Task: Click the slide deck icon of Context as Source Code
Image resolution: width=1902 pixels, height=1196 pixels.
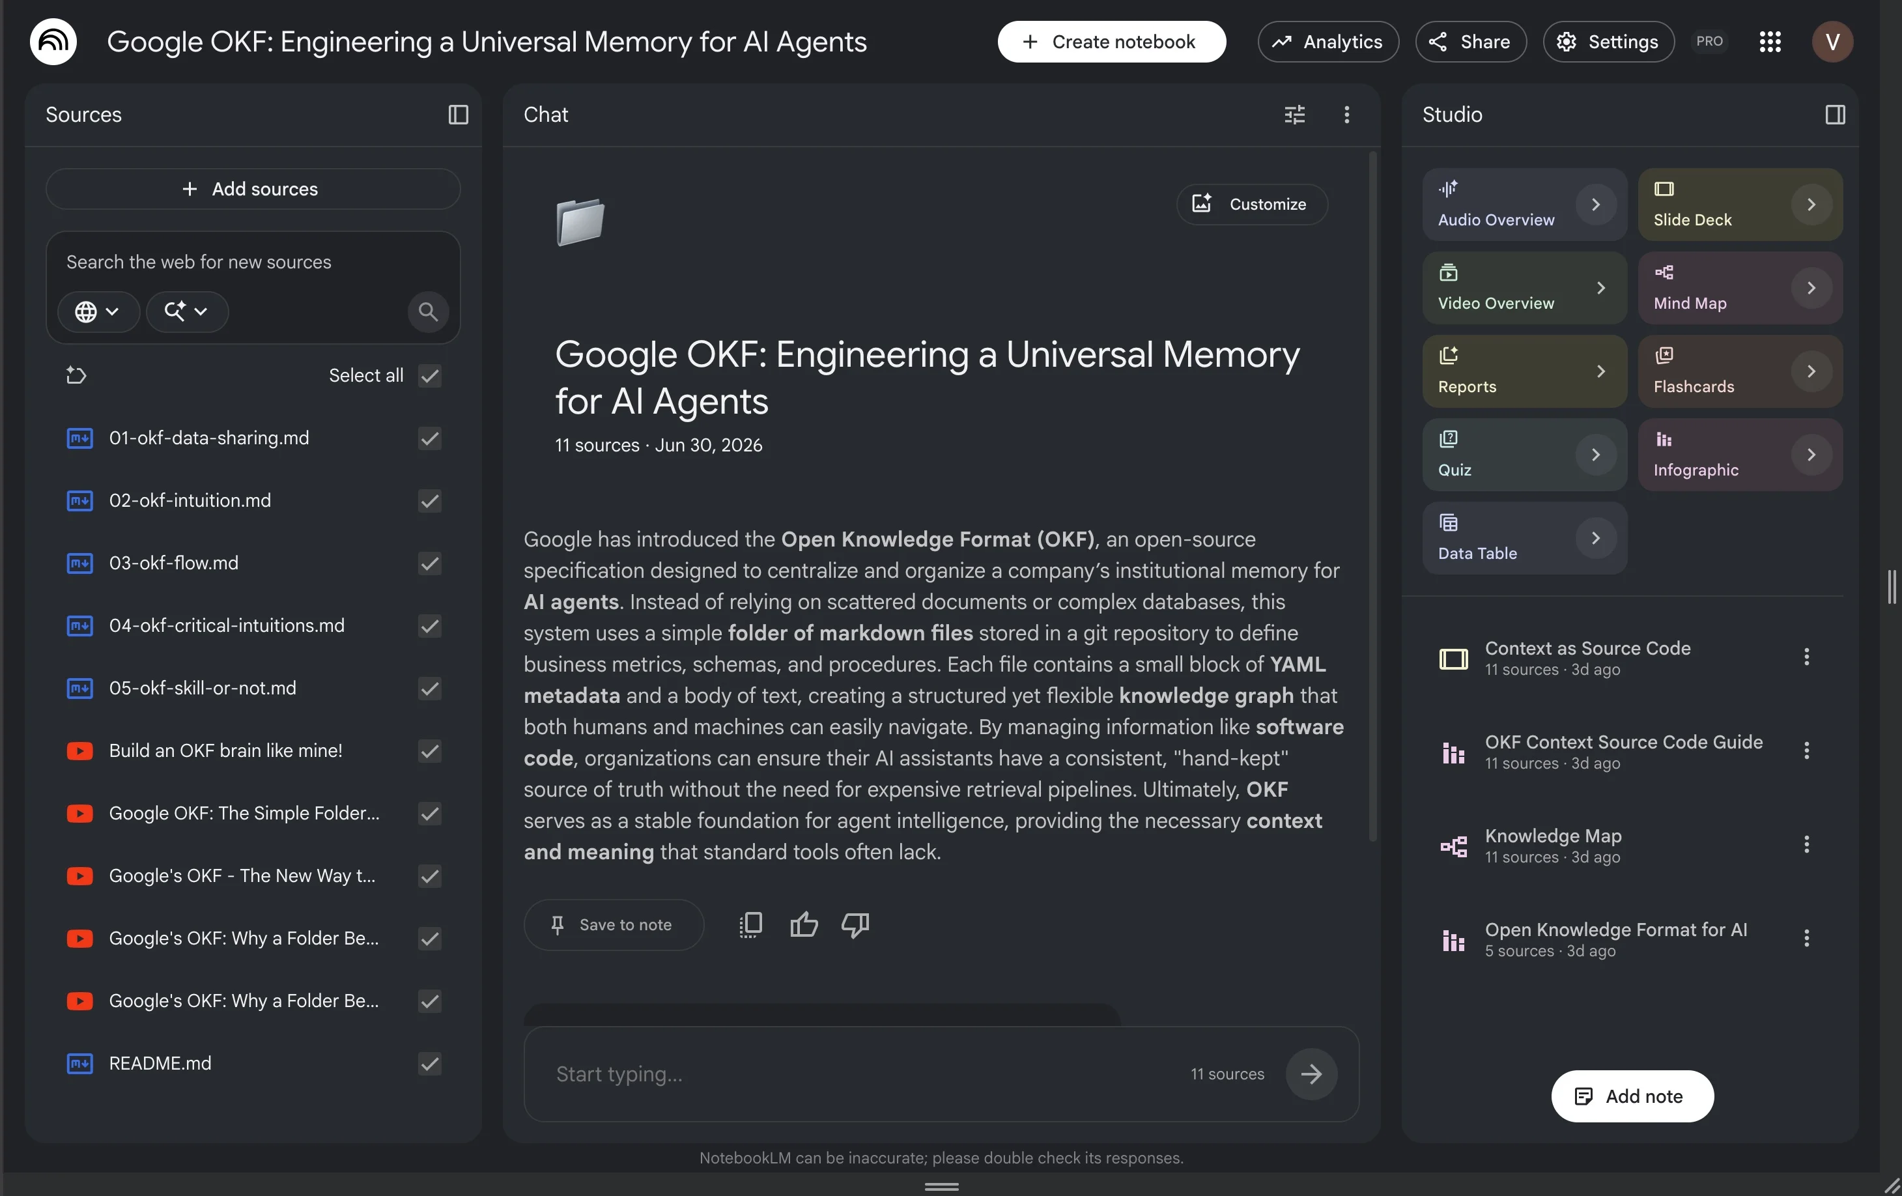Action: coord(1453,659)
